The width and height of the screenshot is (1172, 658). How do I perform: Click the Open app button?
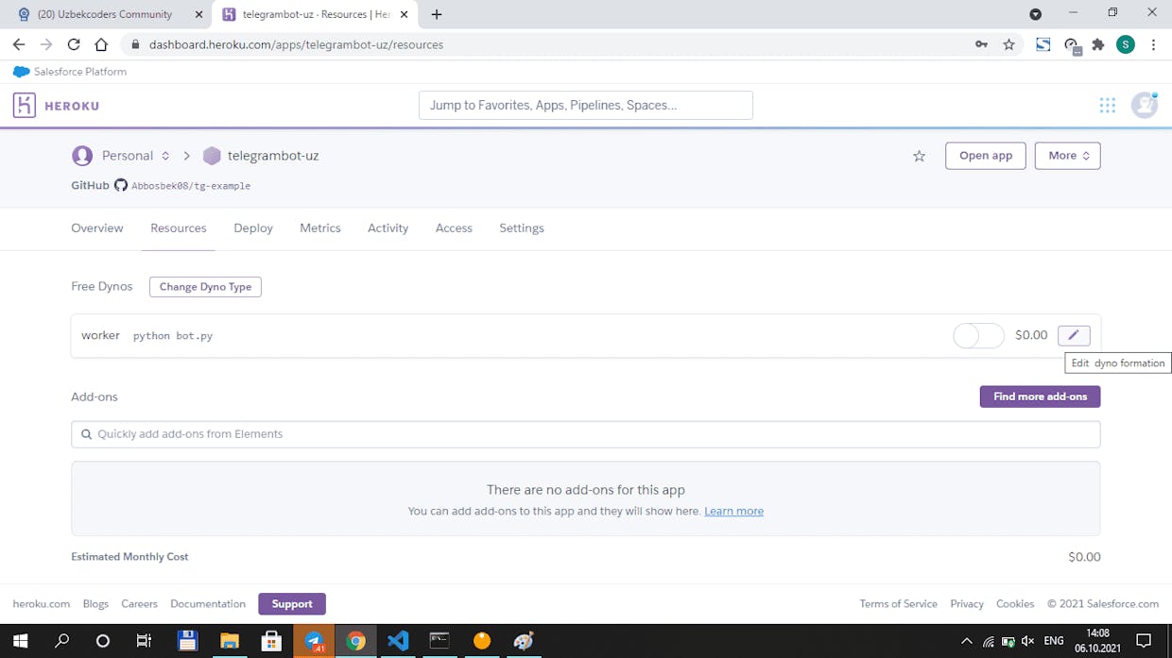point(986,156)
